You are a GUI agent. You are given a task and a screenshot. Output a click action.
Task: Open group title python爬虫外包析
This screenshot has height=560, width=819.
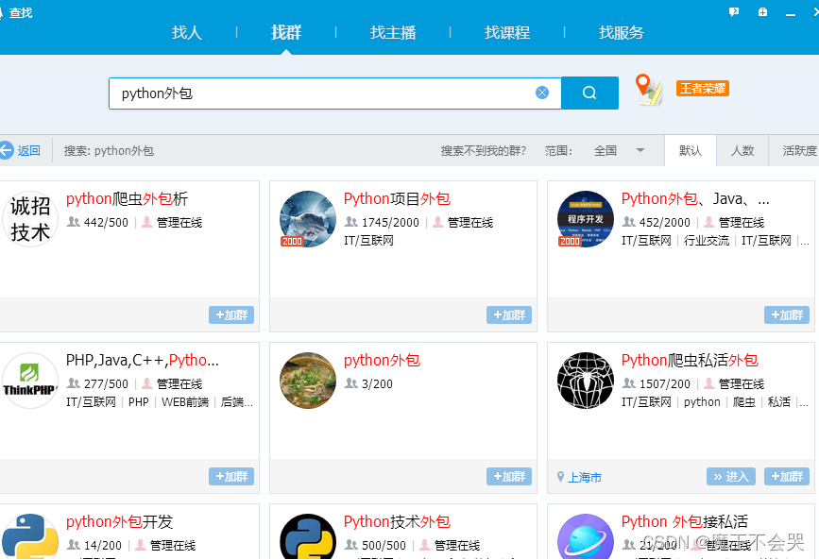tap(127, 199)
